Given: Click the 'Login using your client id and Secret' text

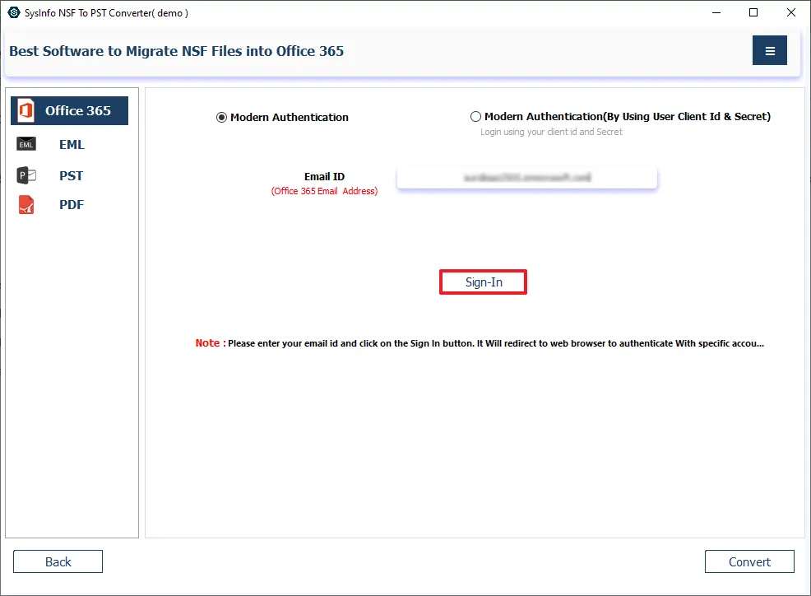Looking at the screenshot, I should [x=551, y=132].
